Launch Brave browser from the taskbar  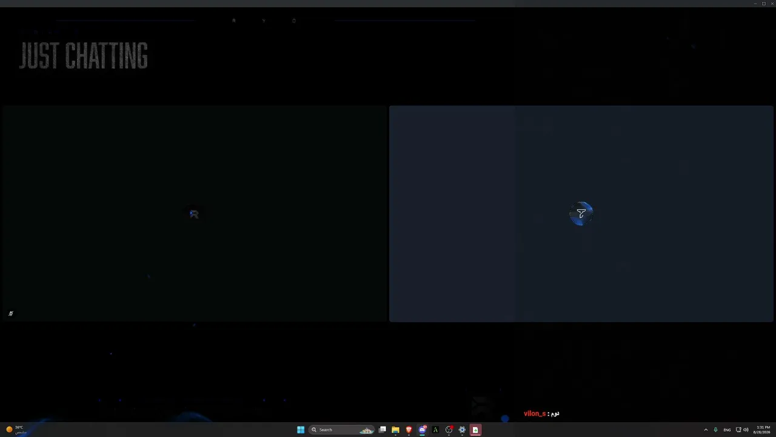[x=409, y=430]
